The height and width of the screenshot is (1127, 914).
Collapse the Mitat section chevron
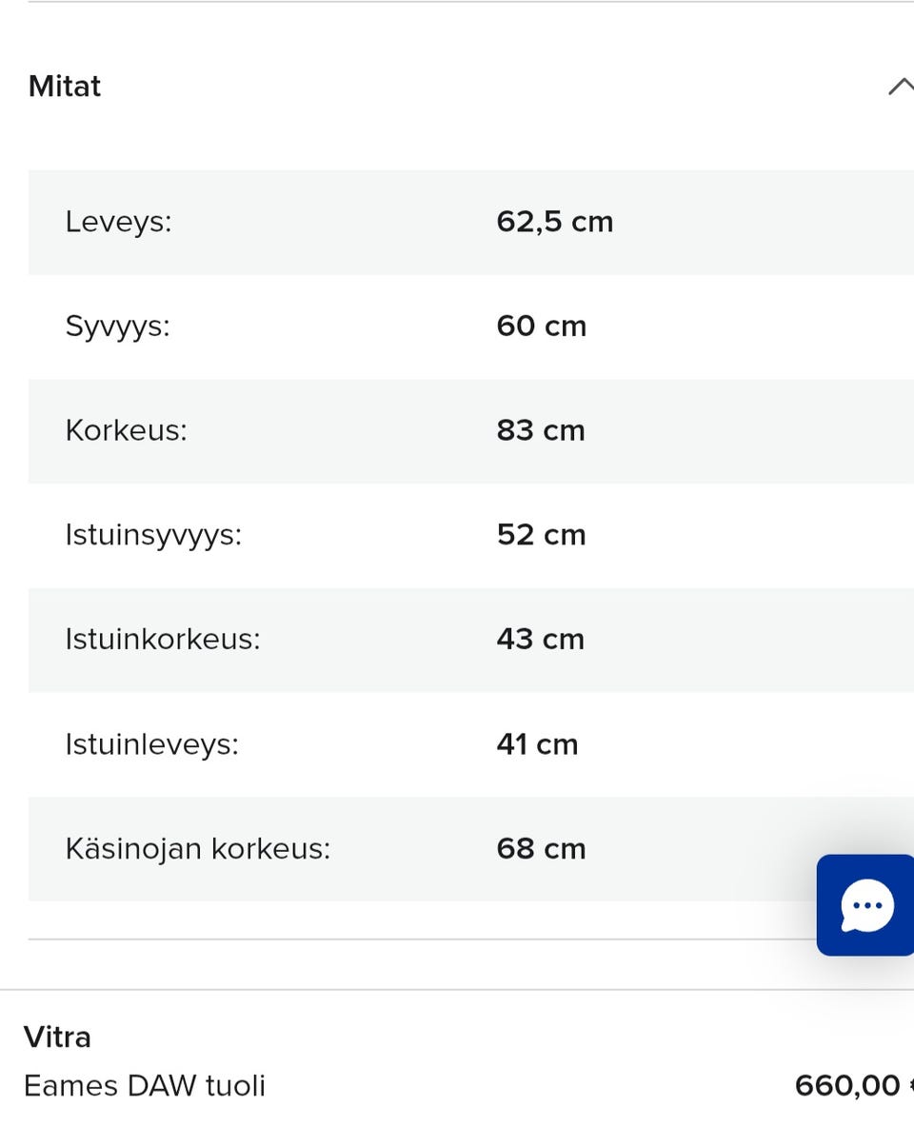pyautogui.click(x=900, y=87)
